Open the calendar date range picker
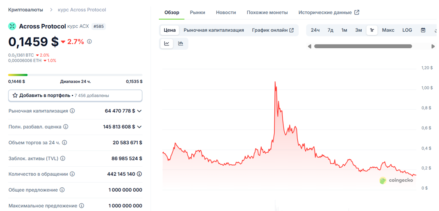Image resolution: width=439 pixels, height=211 pixels. (423, 30)
